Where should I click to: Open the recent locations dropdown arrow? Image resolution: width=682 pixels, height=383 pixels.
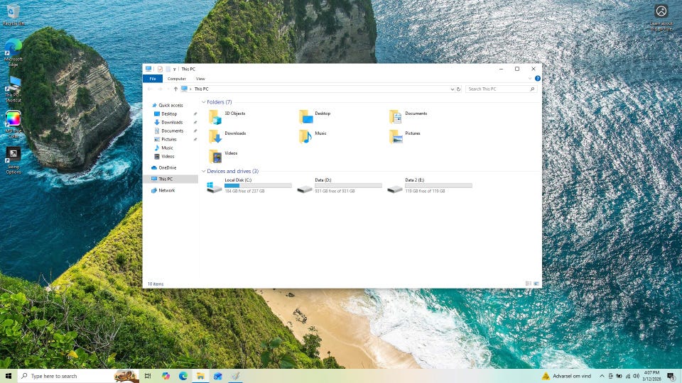click(x=168, y=89)
